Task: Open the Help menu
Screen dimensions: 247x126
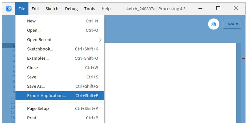Action: click(x=106, y=9)
